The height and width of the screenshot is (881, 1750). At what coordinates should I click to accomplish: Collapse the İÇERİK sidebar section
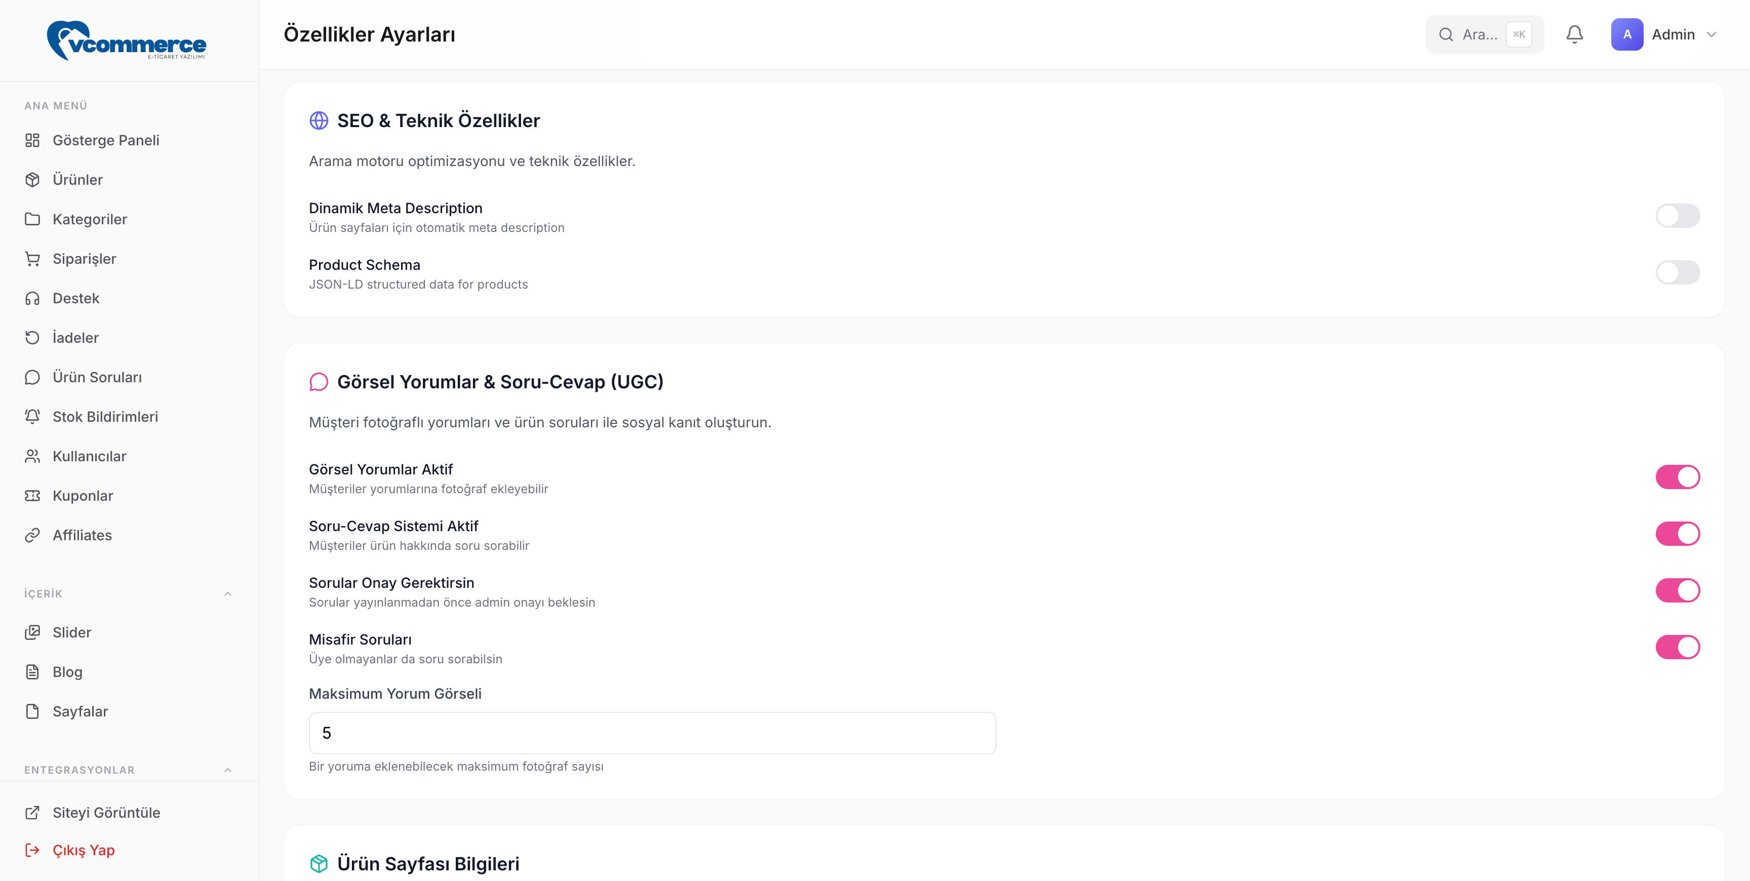pyautogui.click(x=227, y=594)
